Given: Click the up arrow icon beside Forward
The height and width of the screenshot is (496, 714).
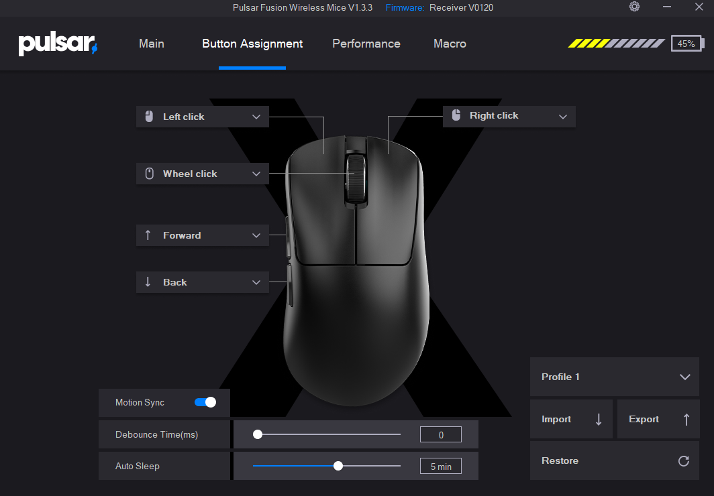Looking at the screenshot, I should [148, 235].
